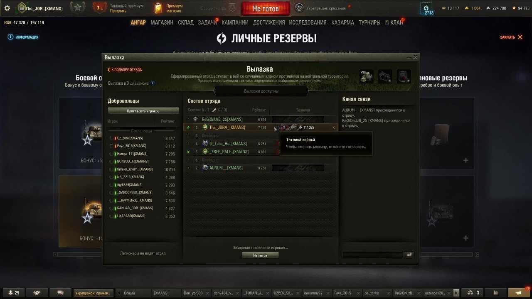532x299 pixels.
Task: Toggle slot 6 Свободно lock indicator
Action: (188, 160)
